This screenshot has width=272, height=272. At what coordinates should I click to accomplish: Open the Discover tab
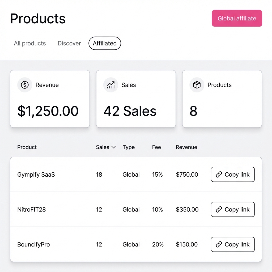click(x=69, y=43)
